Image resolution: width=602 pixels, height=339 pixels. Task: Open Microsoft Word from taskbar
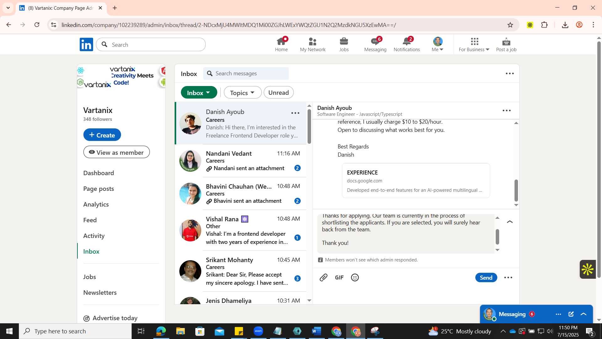point(317,331)
